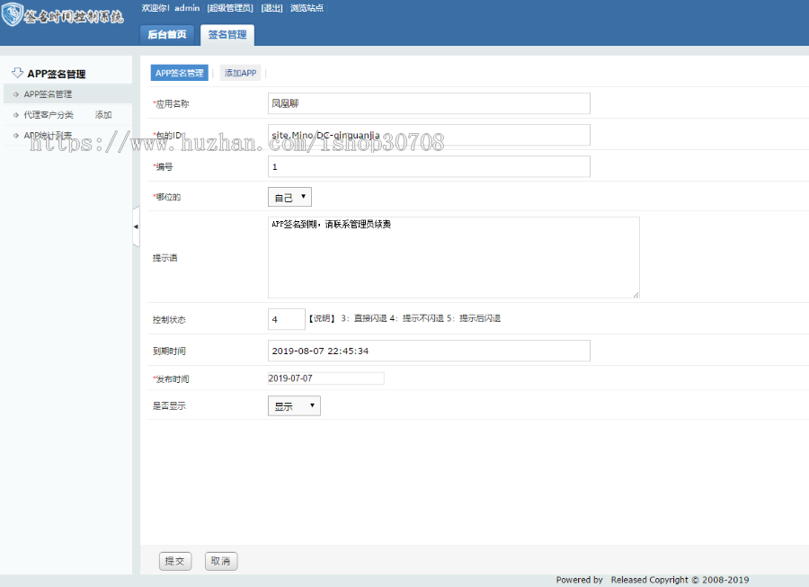
Task: Click the 添加 link beside 代理客户分类
Action: pos(102,115)
